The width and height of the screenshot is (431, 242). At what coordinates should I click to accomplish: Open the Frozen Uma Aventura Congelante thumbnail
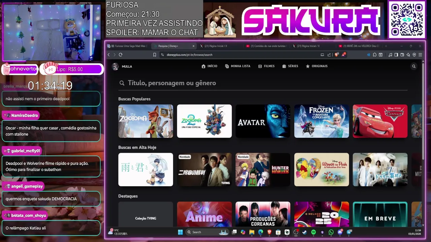coord(322,121)
